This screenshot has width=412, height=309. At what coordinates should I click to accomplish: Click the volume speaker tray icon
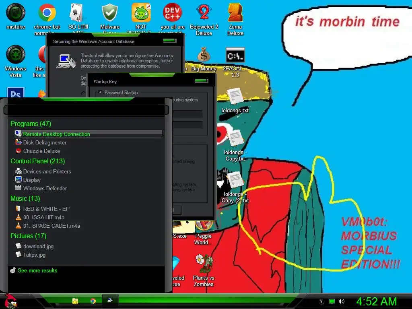tap(341, 301)
